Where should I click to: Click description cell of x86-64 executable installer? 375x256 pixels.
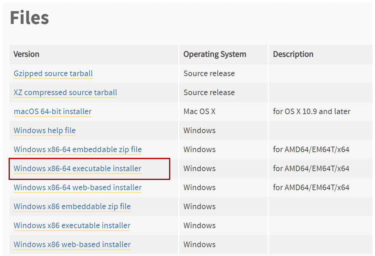(x=311, y=168)
